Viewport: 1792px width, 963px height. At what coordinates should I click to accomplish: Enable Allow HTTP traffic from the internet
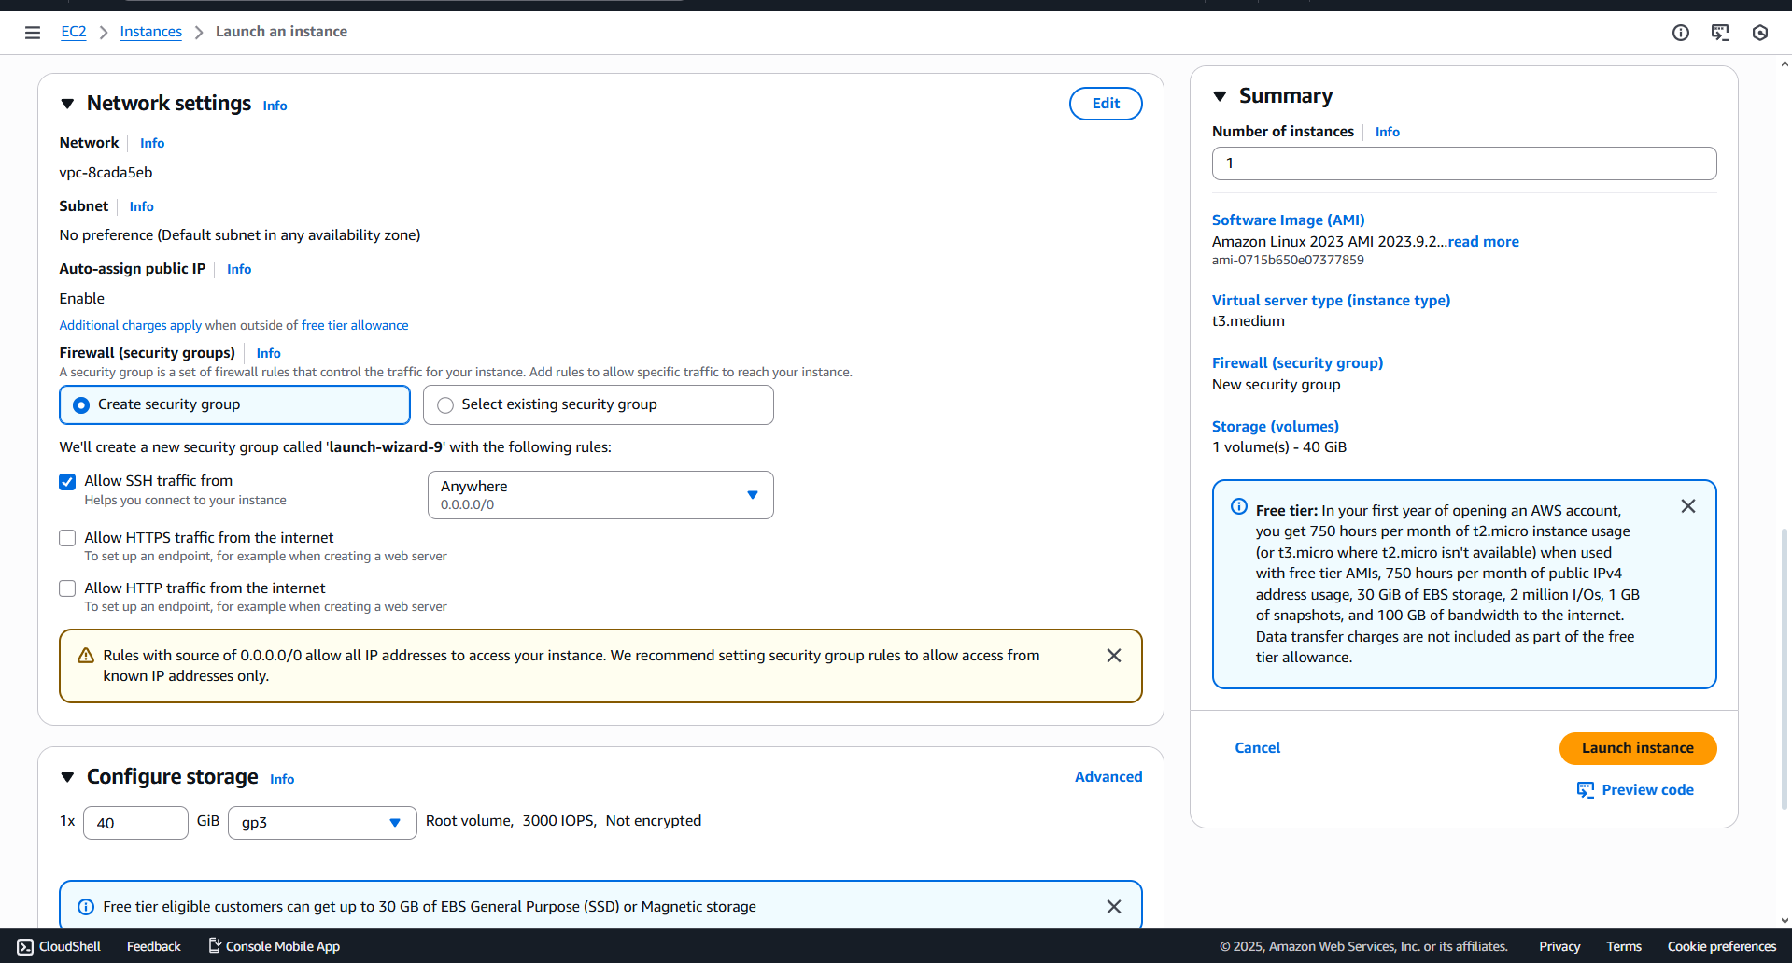(x=67, y=588)
